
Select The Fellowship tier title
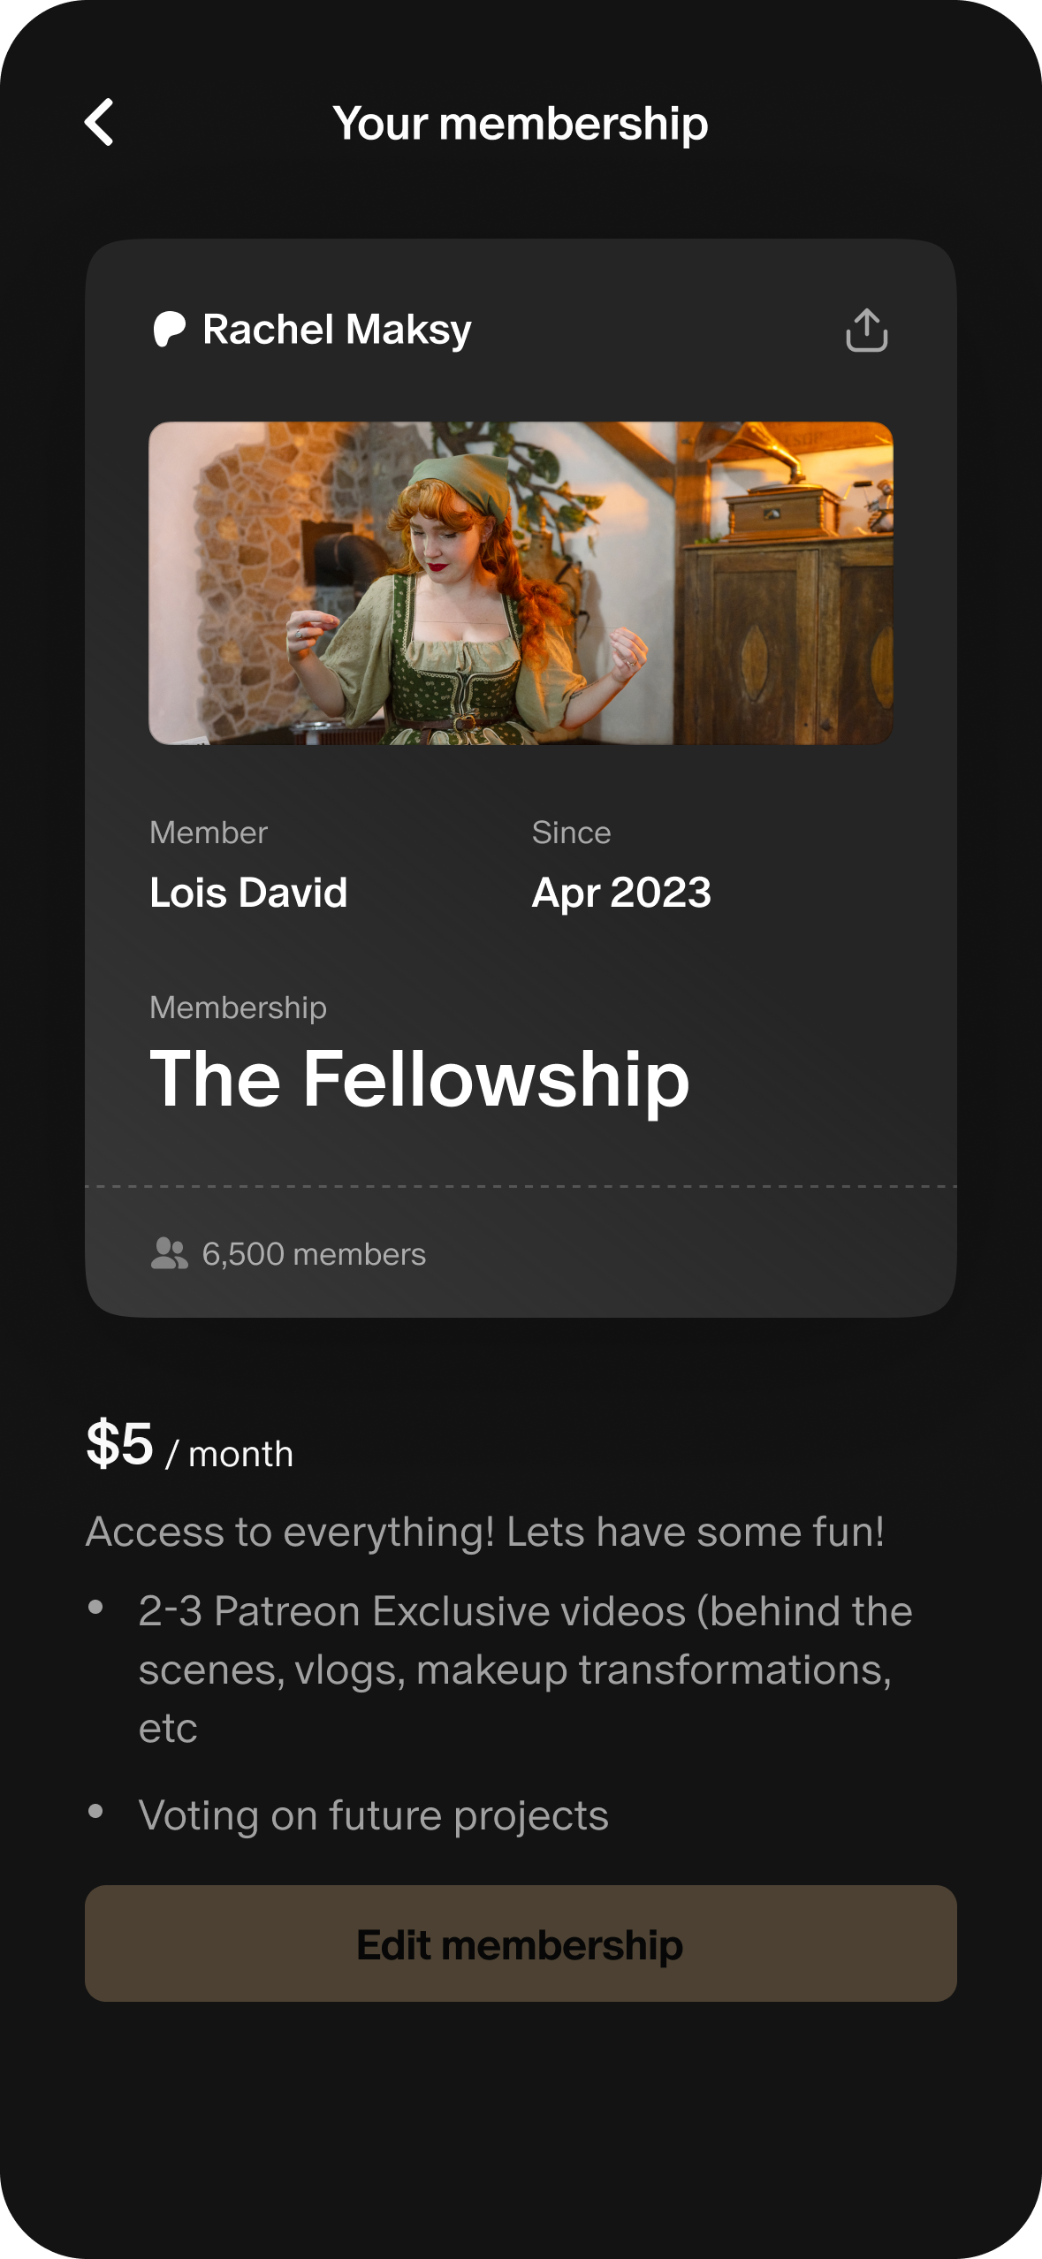[420, 1079]
